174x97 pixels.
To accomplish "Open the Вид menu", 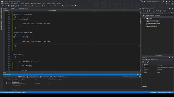I will [x=12, y=4].
